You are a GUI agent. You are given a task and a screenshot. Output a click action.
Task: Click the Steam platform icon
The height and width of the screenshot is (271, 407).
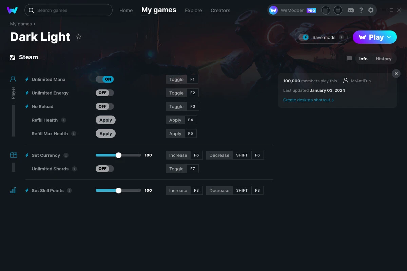click(x=13, y=57)
